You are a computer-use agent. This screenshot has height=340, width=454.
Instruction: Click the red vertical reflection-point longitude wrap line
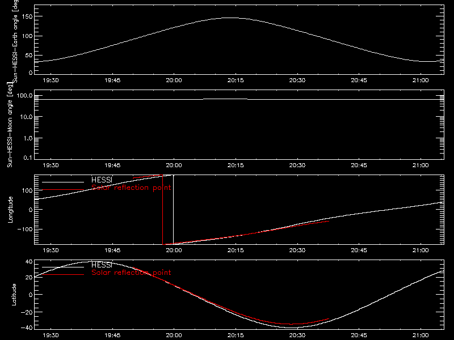[163, 210]
